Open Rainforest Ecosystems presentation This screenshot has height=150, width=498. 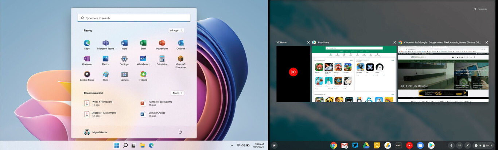(156, 103)
